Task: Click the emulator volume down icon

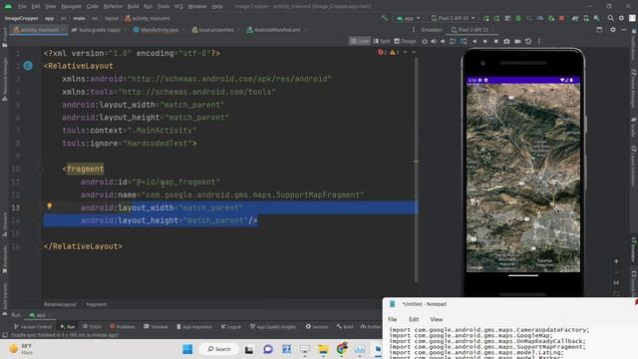Action: [x=443, y=41]
